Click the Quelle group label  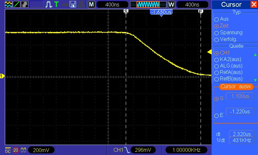(236, 46)
